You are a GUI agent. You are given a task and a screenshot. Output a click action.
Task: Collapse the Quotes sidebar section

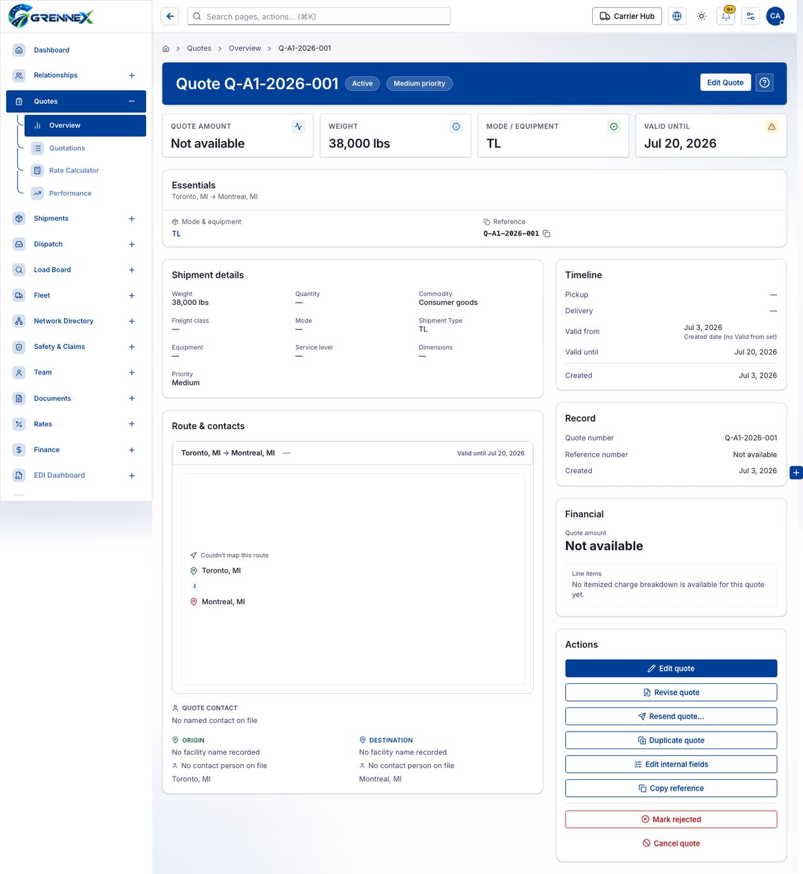click(x=132, y=102)
